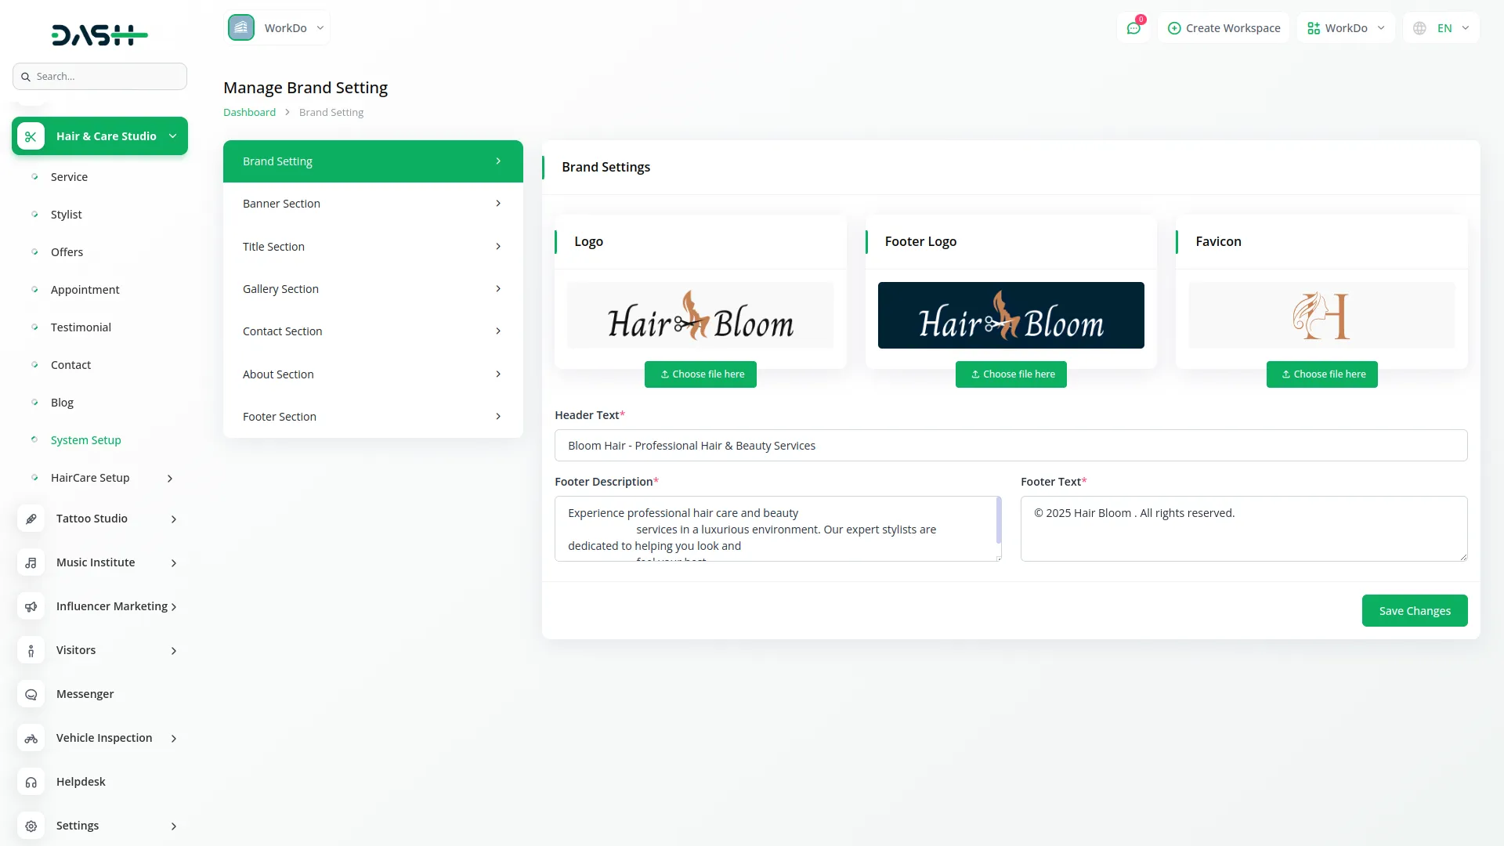This screenshot has width=1504, height=846.
Task: Follow the Dashboard breadcrumb link
Action: click(249, 112)
